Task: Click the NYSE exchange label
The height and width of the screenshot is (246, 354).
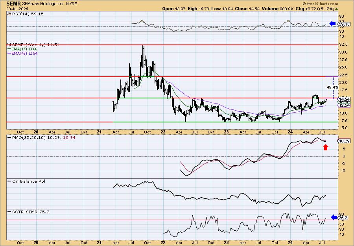Action: click(x=71, y=4)
